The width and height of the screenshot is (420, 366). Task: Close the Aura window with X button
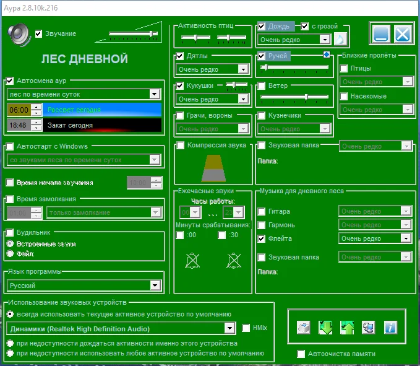[402, 34]
